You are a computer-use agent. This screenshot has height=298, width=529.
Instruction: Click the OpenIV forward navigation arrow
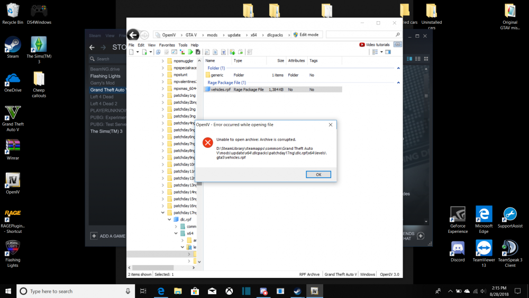(144, 35)
